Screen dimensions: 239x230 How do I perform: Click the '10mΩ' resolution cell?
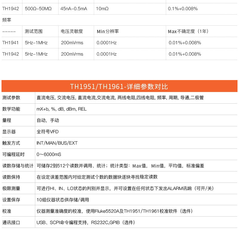click(x=102, y=9)
